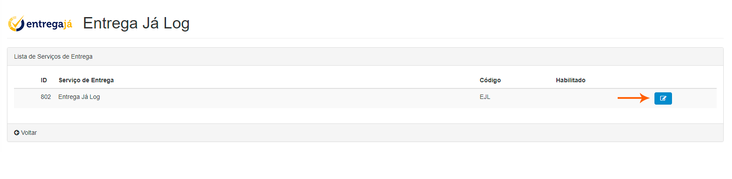This screenshot has width=732, height=179.
Task: Select the EJL code cell
Action: 485,97
